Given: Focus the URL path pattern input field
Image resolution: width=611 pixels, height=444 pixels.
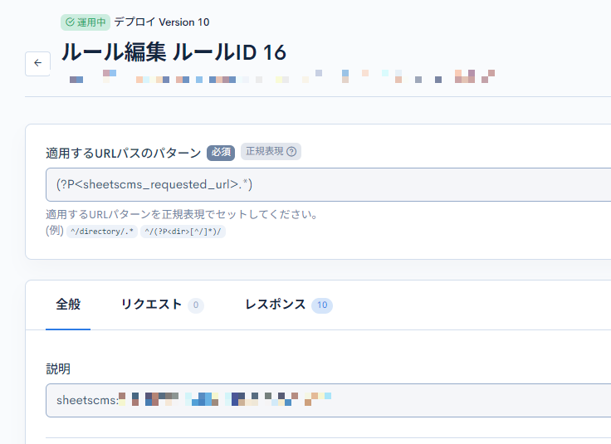Looking at the screenshot, I should pos(328,184).
